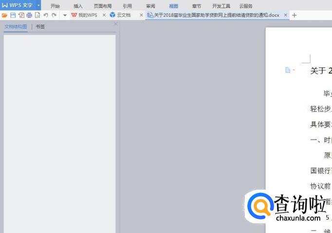The height and width of the screenshot is (233, 332).
Task: Switch to the 页面布局 tab
Action: 103,6
